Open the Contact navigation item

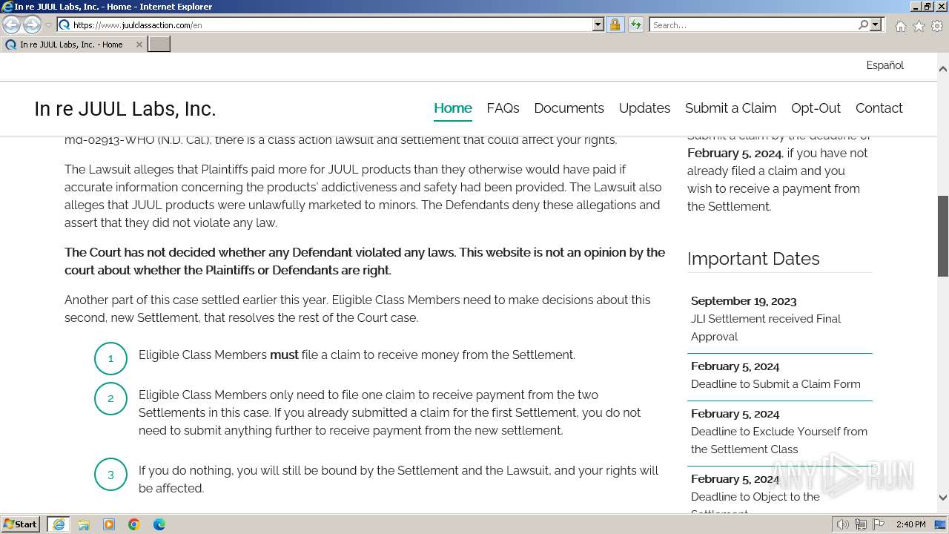pyautogui.click(x=879, y=108)
